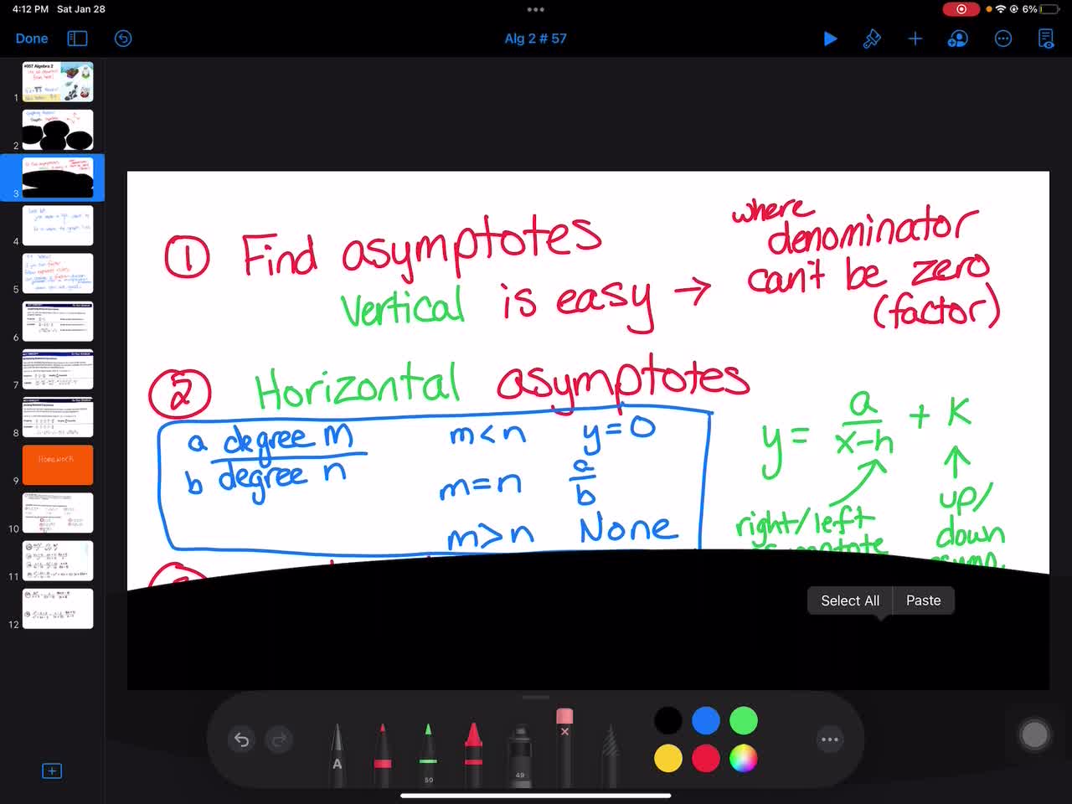
Task: Select slide 11 thumbnail
Action: click(58, 560)
